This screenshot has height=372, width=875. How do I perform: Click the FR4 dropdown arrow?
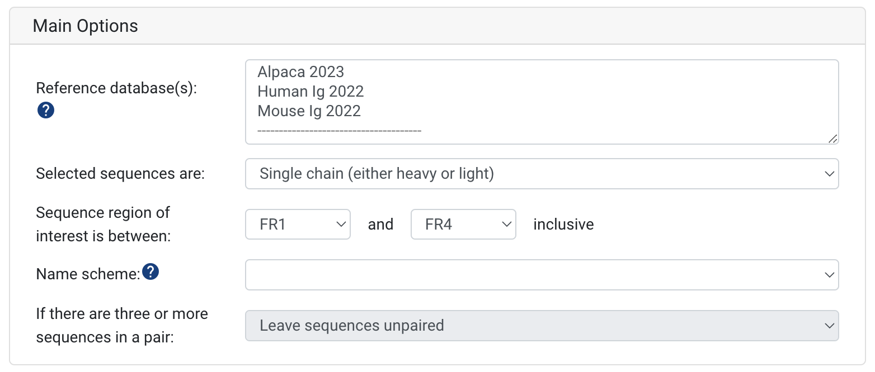[x=507, y=224]
